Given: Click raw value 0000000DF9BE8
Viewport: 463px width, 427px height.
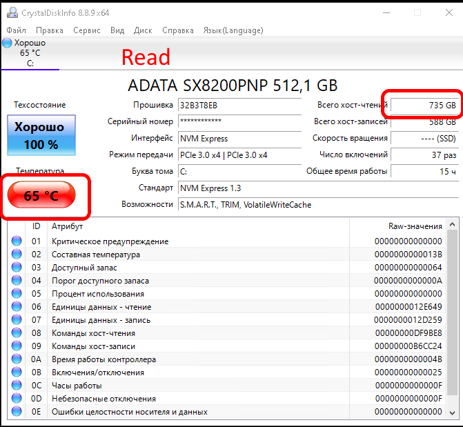Looking at the screenshot, I should pyautogui.click(x=408, y=333).
